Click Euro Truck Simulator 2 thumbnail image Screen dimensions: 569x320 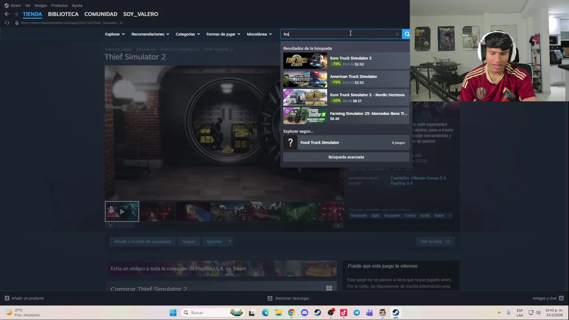pos(305,61)
